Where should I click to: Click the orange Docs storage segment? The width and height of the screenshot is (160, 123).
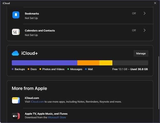[x=88, y=63]
